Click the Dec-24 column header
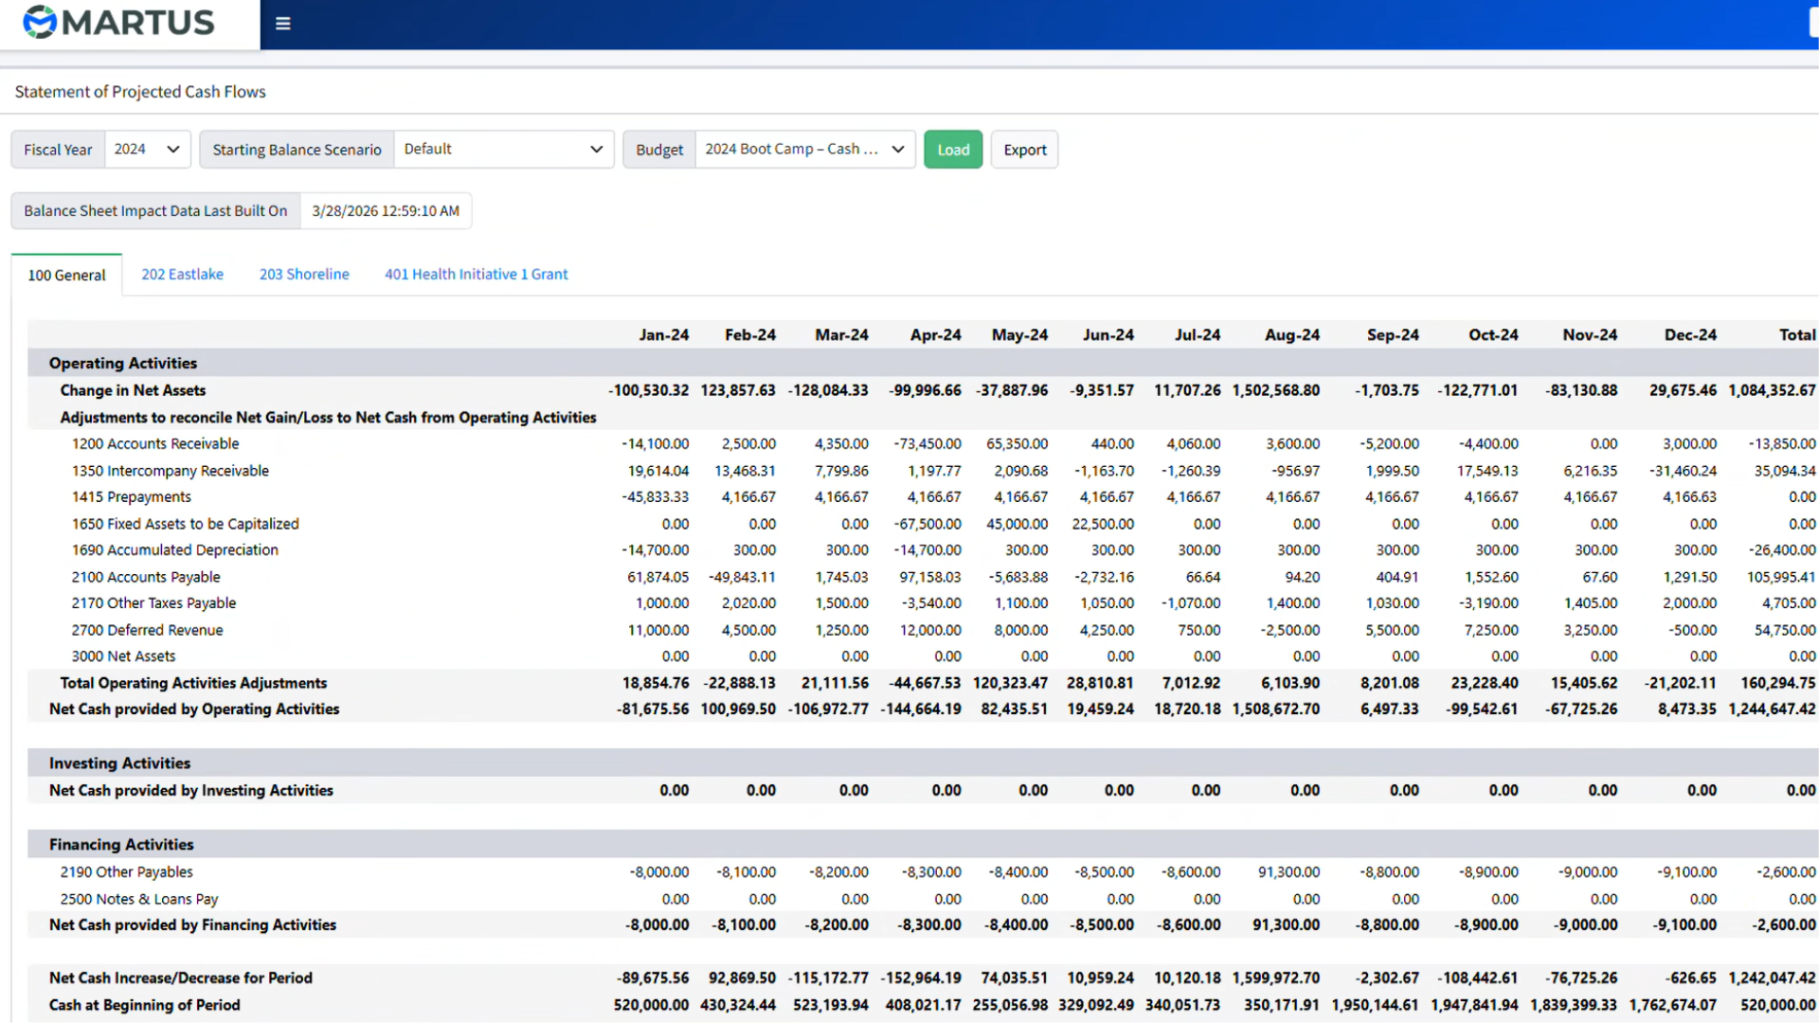This screenshot has width=1819, height=1023. [1690, 335]
